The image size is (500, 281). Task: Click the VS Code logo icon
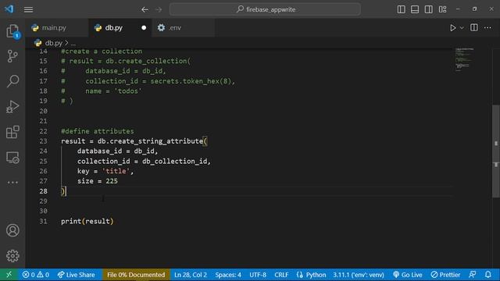(9, 9)
